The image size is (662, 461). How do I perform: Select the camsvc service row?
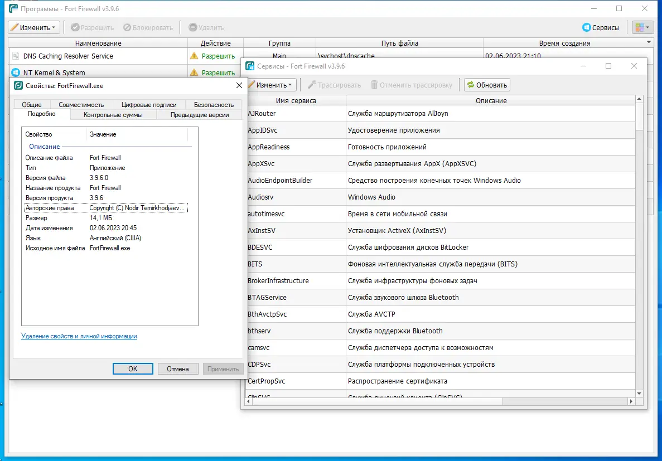click(x=441, y=347)
